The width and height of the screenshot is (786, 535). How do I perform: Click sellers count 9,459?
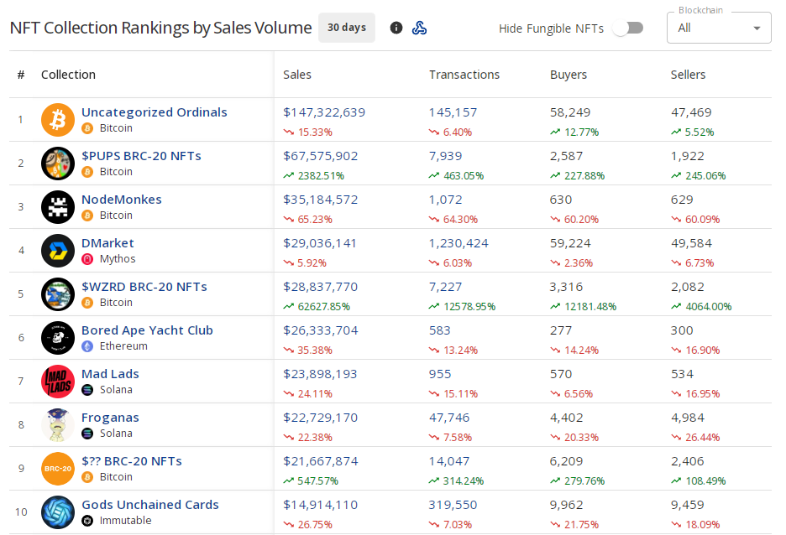tap(688, 504)
